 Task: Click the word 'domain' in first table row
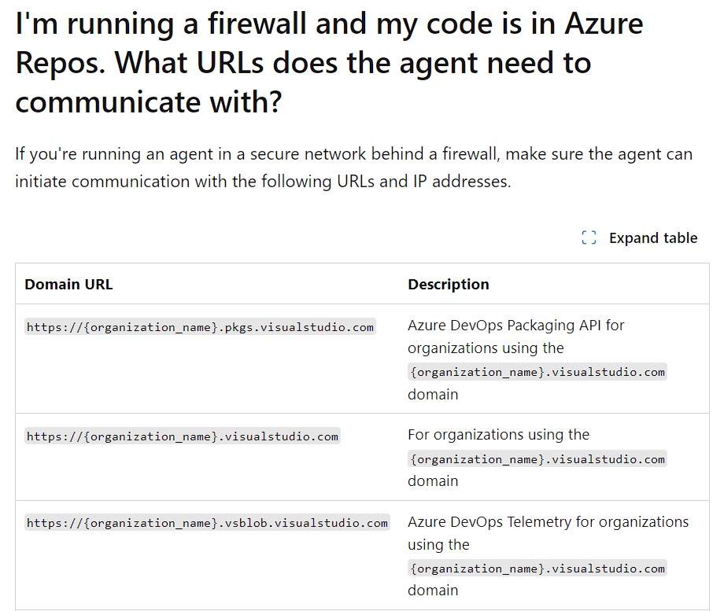433,395
